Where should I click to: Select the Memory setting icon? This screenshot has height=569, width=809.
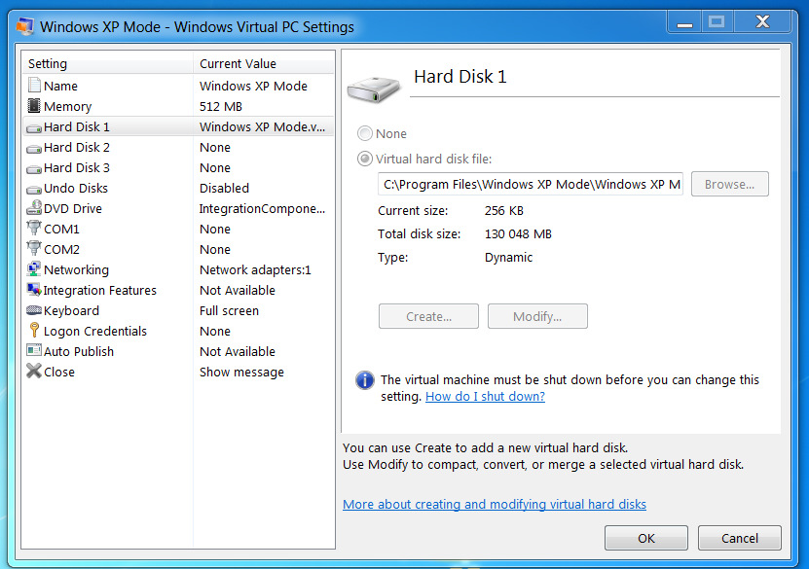(34, 106)
